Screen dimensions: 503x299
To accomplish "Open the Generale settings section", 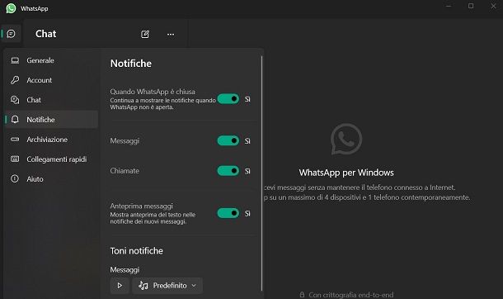I will click(52, 60).
